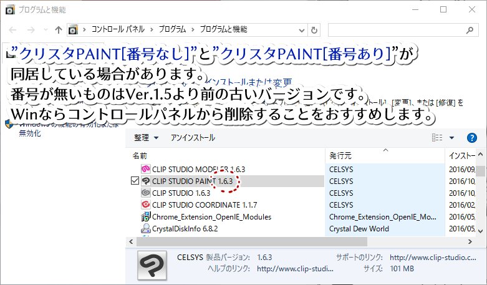
Task: Click the 1.6.3 product version value
Action: (x=264, y=258)
